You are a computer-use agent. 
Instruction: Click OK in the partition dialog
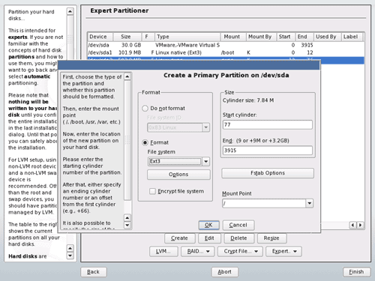(x=208, y=225)
